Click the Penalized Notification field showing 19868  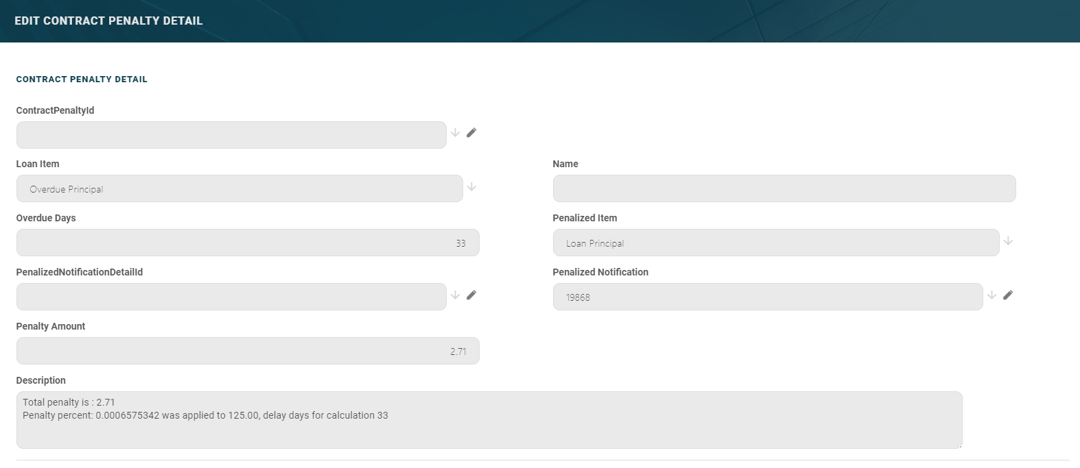tap(767, 297)
